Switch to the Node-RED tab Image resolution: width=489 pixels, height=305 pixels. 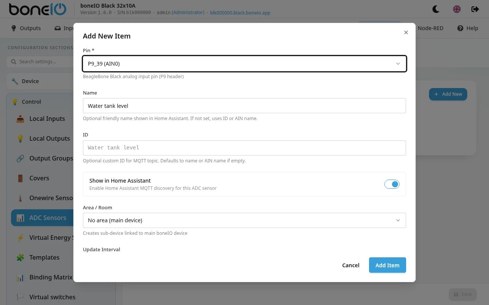coord(431,28)
